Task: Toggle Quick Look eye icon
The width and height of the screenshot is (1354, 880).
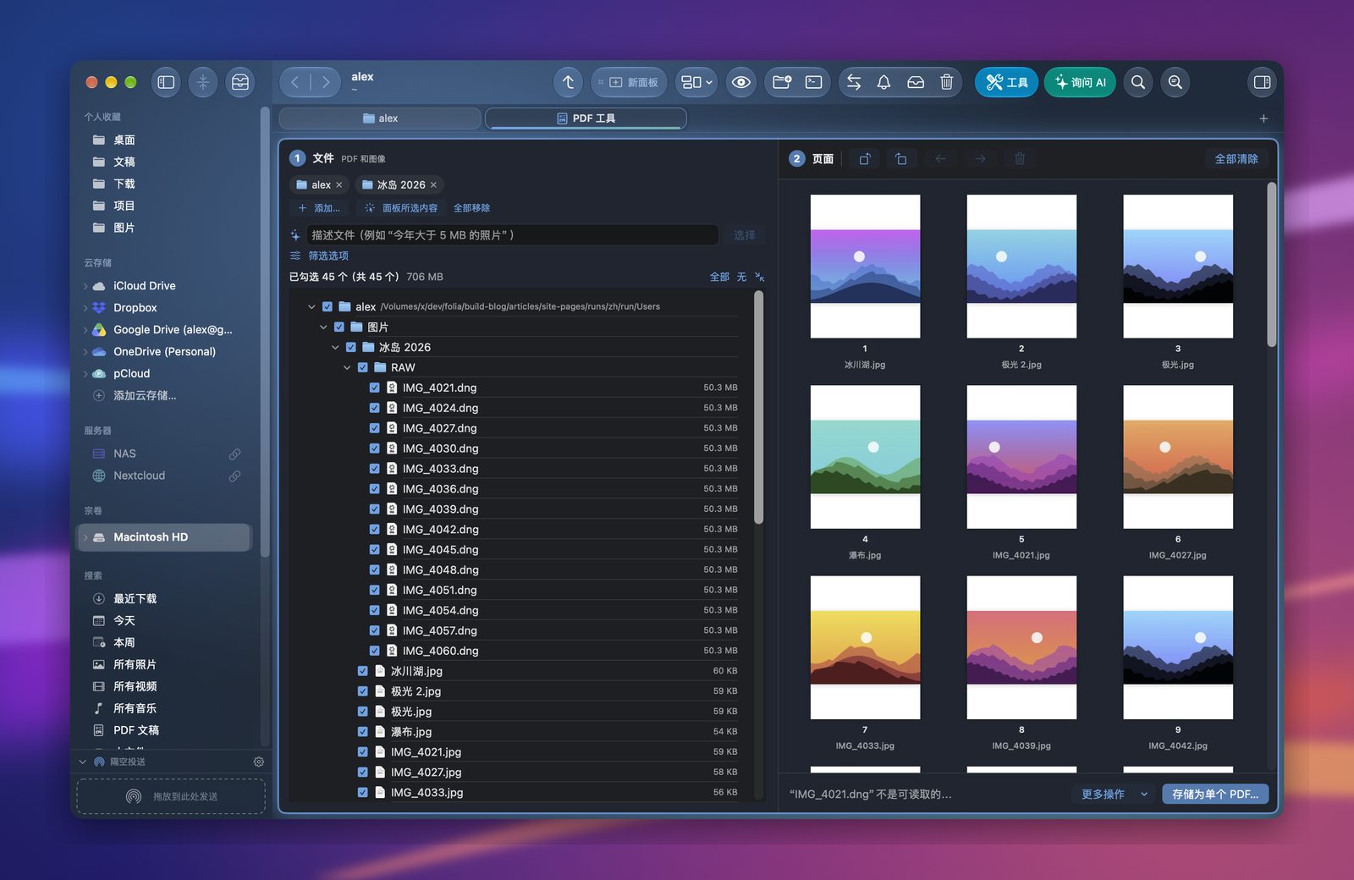Action: point(741,82)
